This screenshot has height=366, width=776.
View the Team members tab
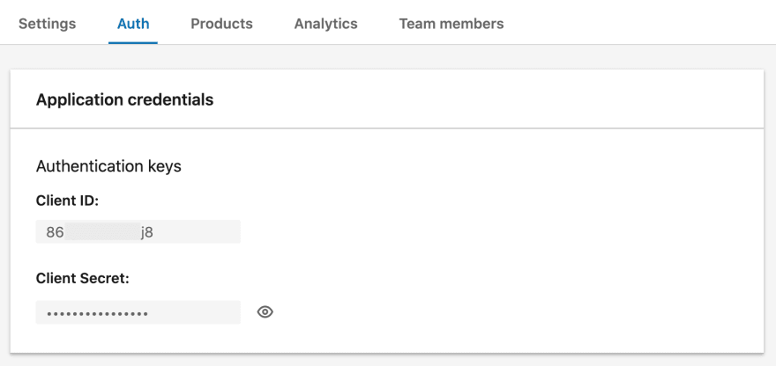tap(451, 24)
